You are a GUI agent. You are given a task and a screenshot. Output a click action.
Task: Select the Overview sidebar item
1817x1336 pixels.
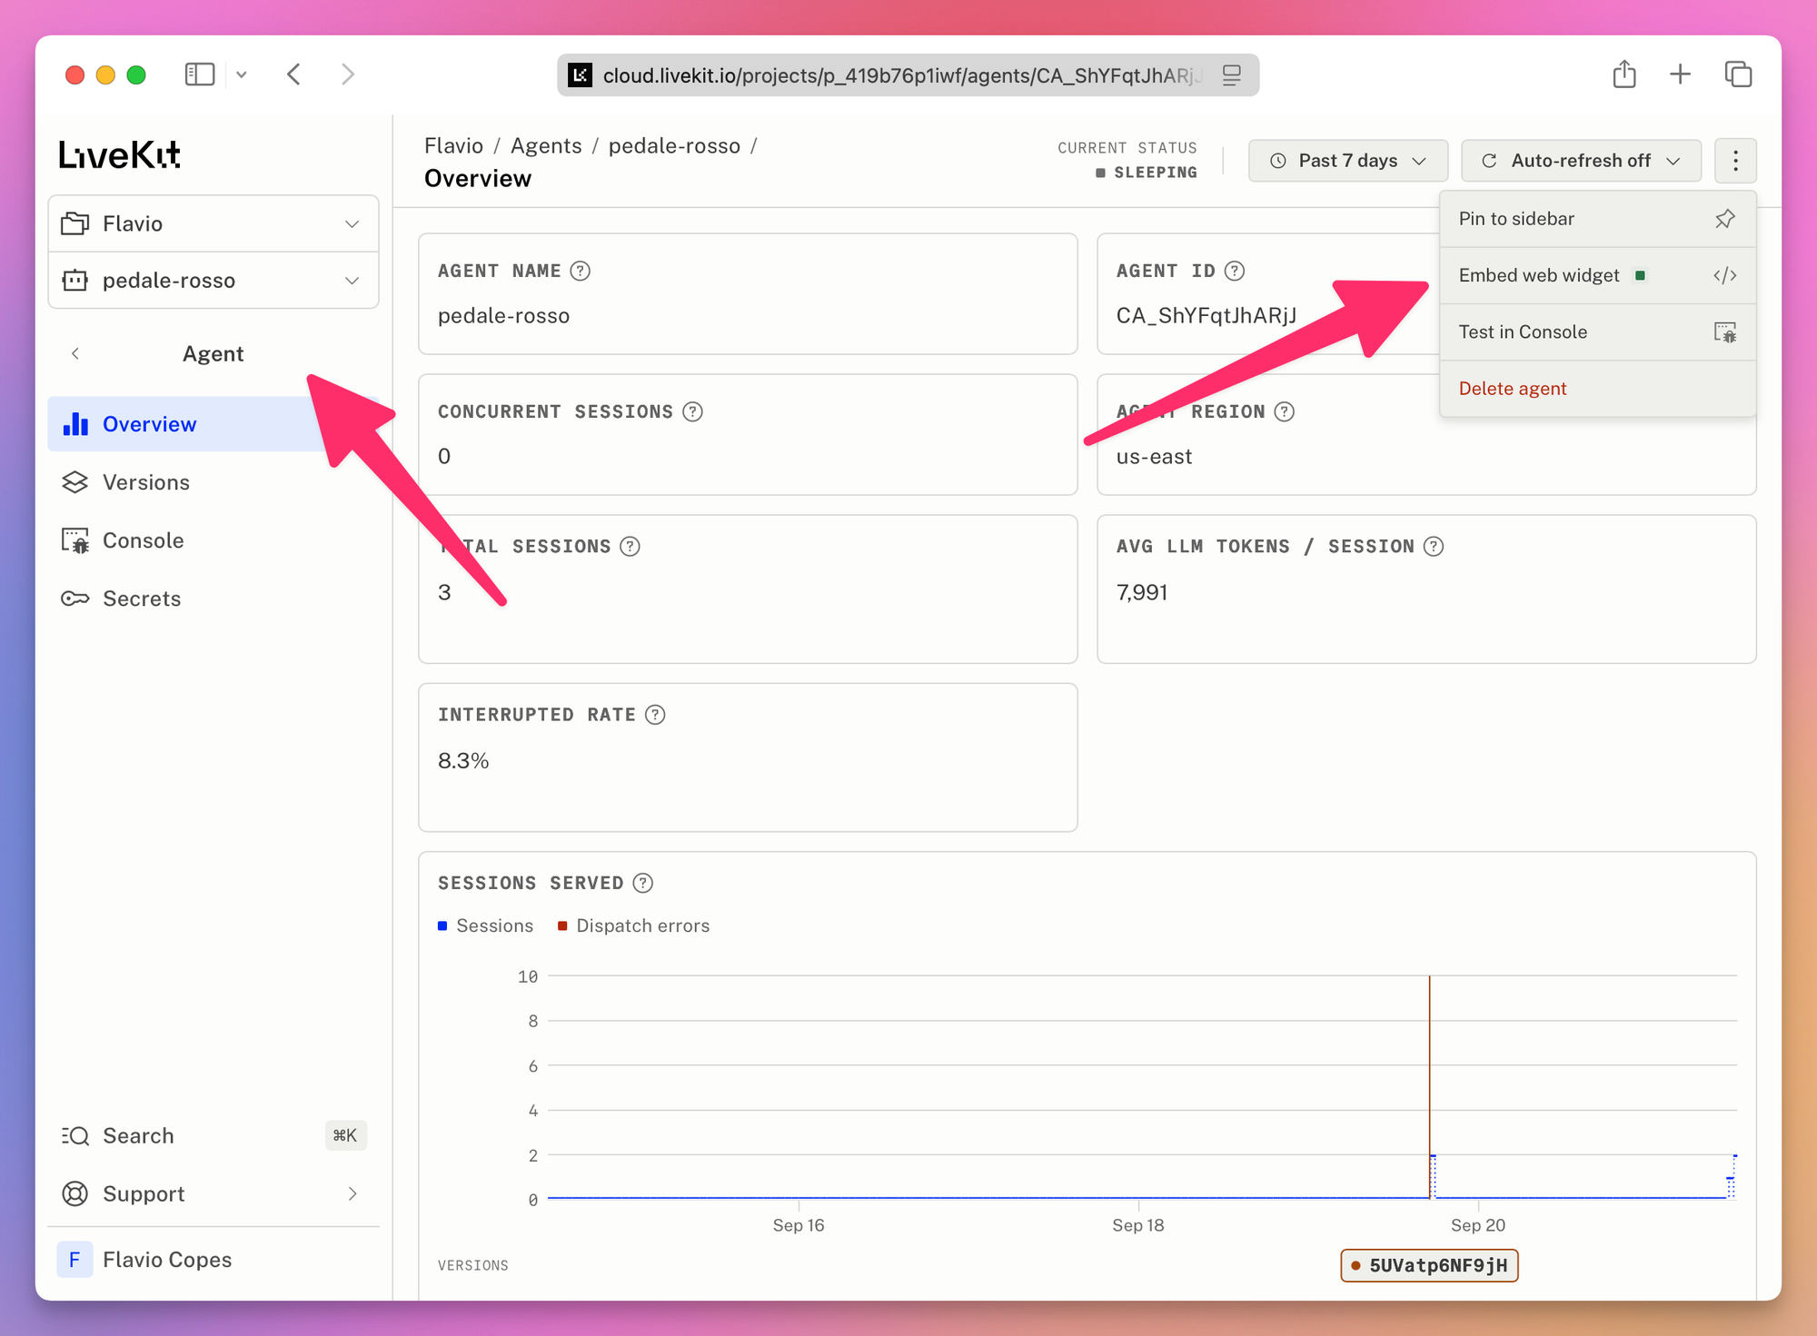[213, 424]
